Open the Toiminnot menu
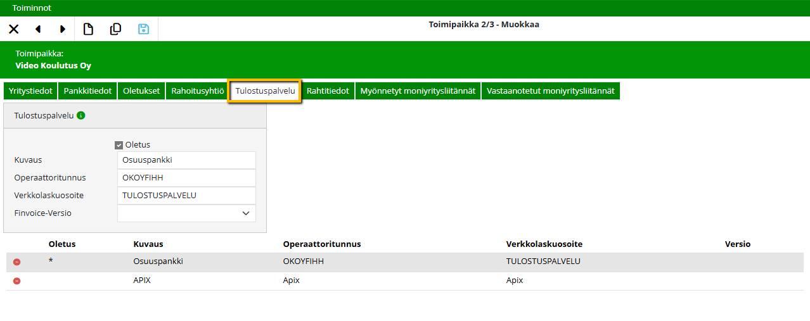The width and height of the screenshot is (810, 321). [32, 8]
